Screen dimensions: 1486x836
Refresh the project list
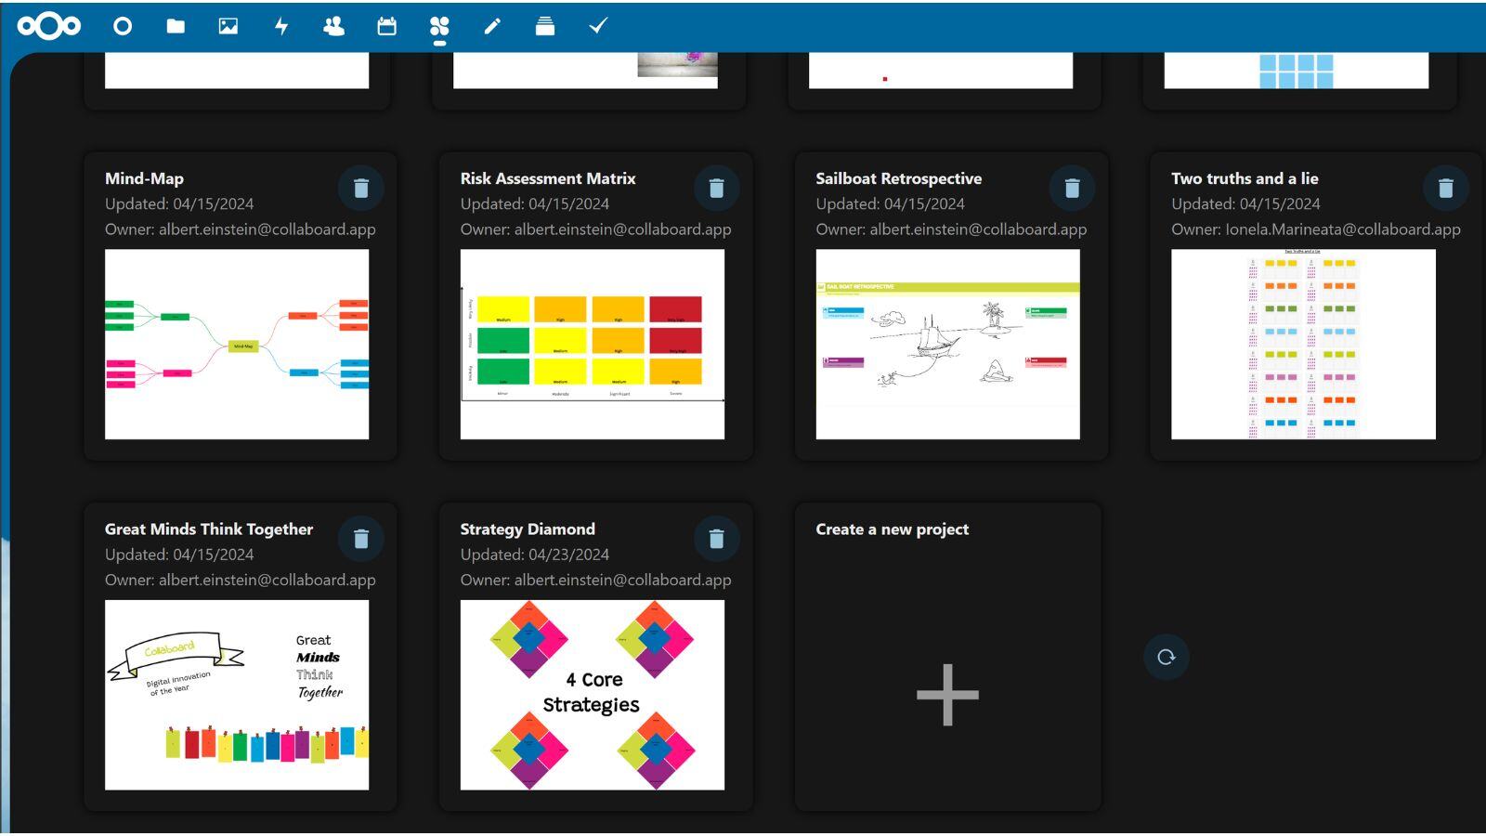point(1166,656)
